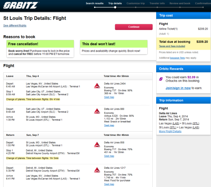Screen dimensions: 211x187
Task: Select the Trip details step
Action: [115, 3]
